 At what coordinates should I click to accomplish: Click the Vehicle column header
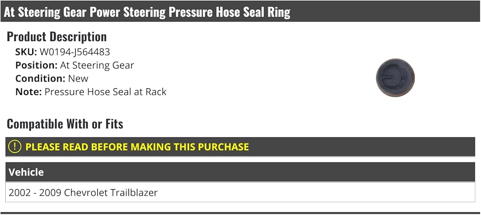point(26,172)
